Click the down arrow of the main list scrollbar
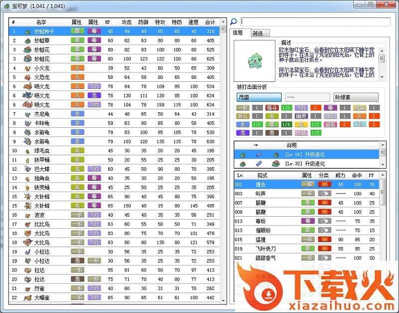This screenshot has width=399, height=313. click(223, 301)
